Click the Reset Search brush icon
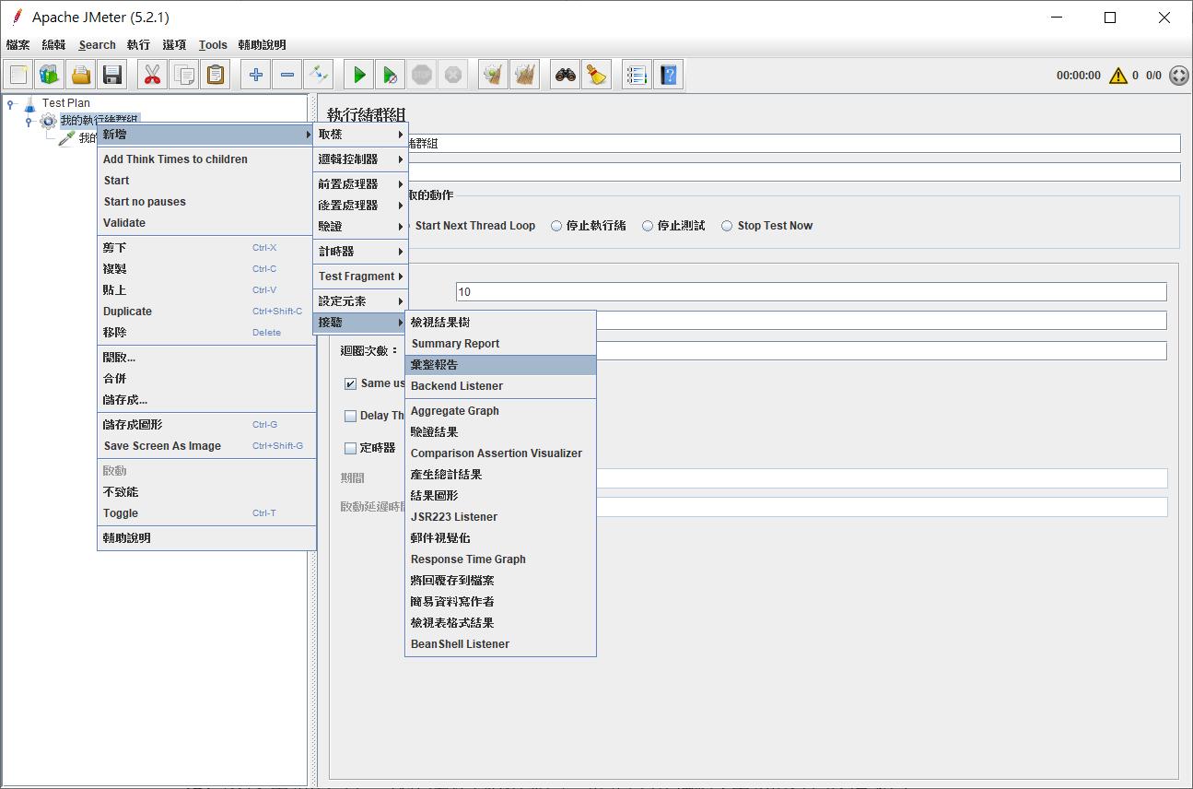The width and height of the screenshot is (1193, 789). (597, 75)
